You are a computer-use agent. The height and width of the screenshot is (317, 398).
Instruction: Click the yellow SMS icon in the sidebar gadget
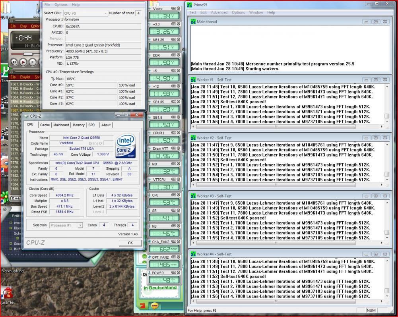[x=154, y=305]
